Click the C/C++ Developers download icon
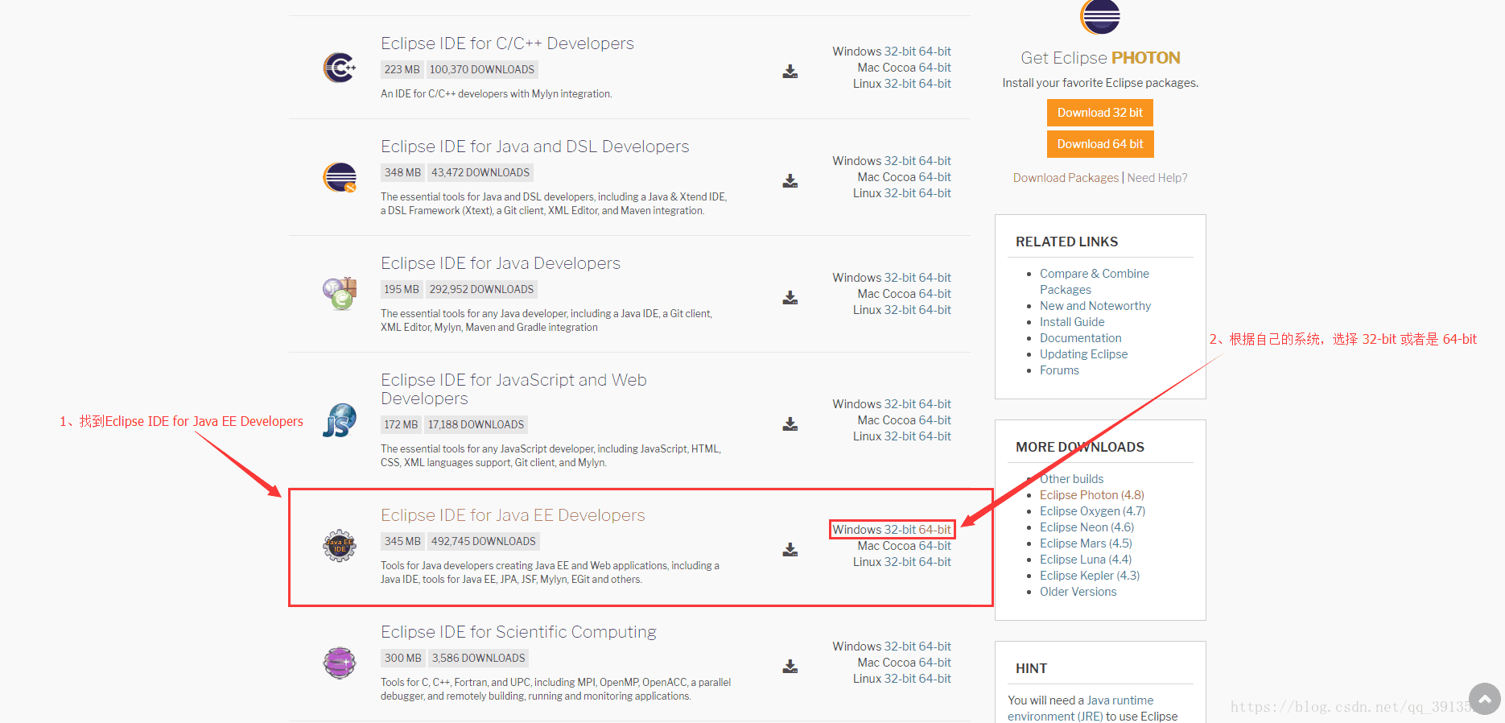Image resolution: width=1505 pixels, height=723 pixels. click(790, 72)
